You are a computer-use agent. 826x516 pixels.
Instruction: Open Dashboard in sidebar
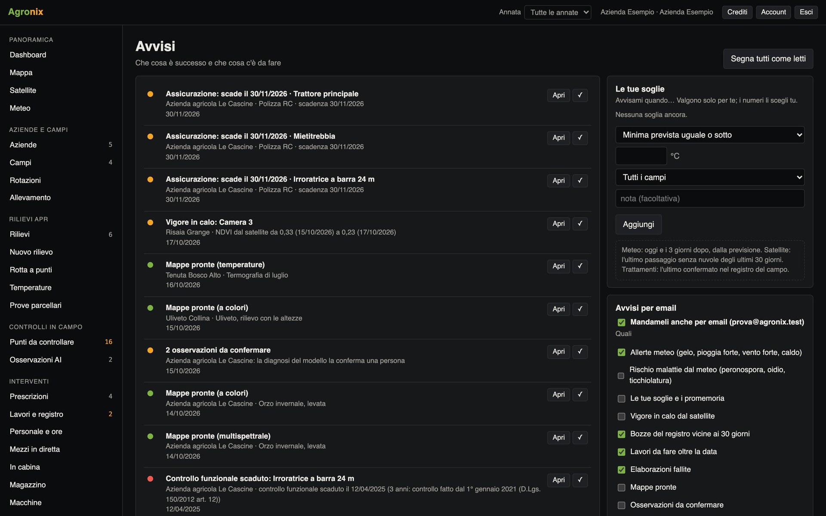coord(61,55)
